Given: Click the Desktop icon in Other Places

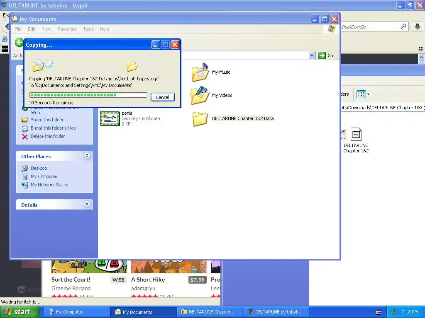Looking at the screenshot, I should tap(24, 168).
